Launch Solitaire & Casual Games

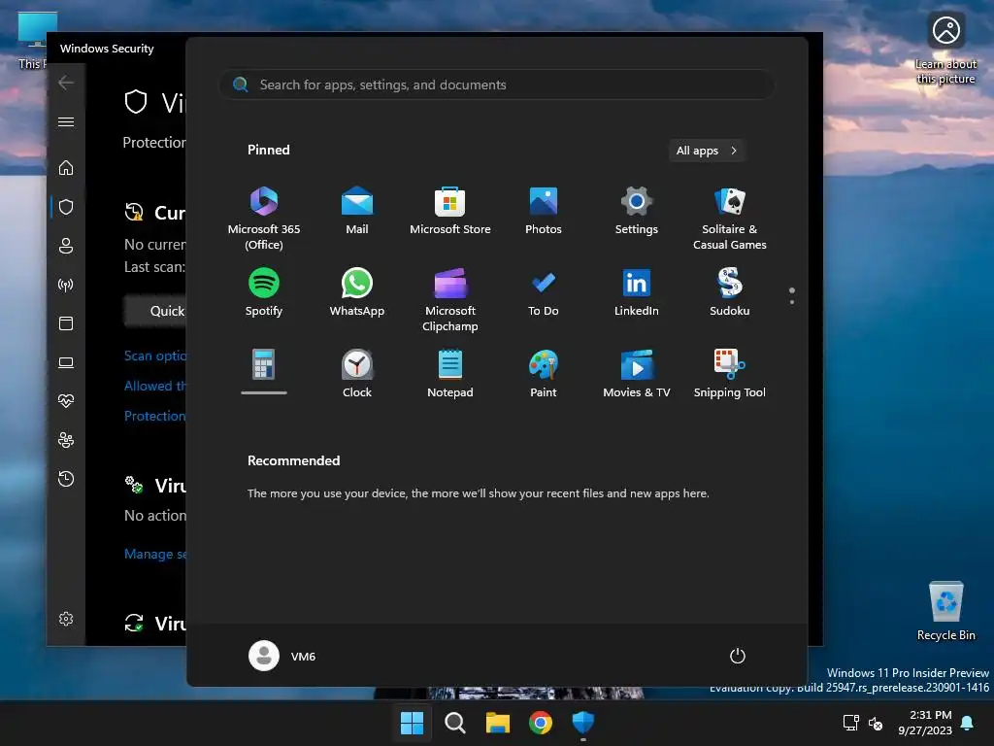click(x=730, y=219)
